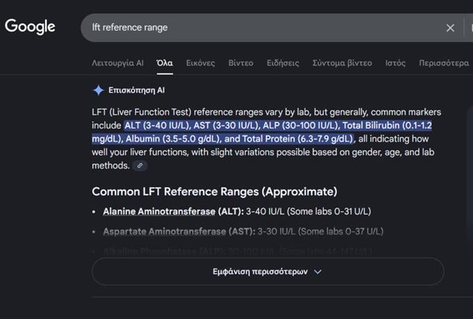The image size is (473, 319).
Task: Open the Aspartate Aminotransferase (AST) link
Action: [178, 231]
